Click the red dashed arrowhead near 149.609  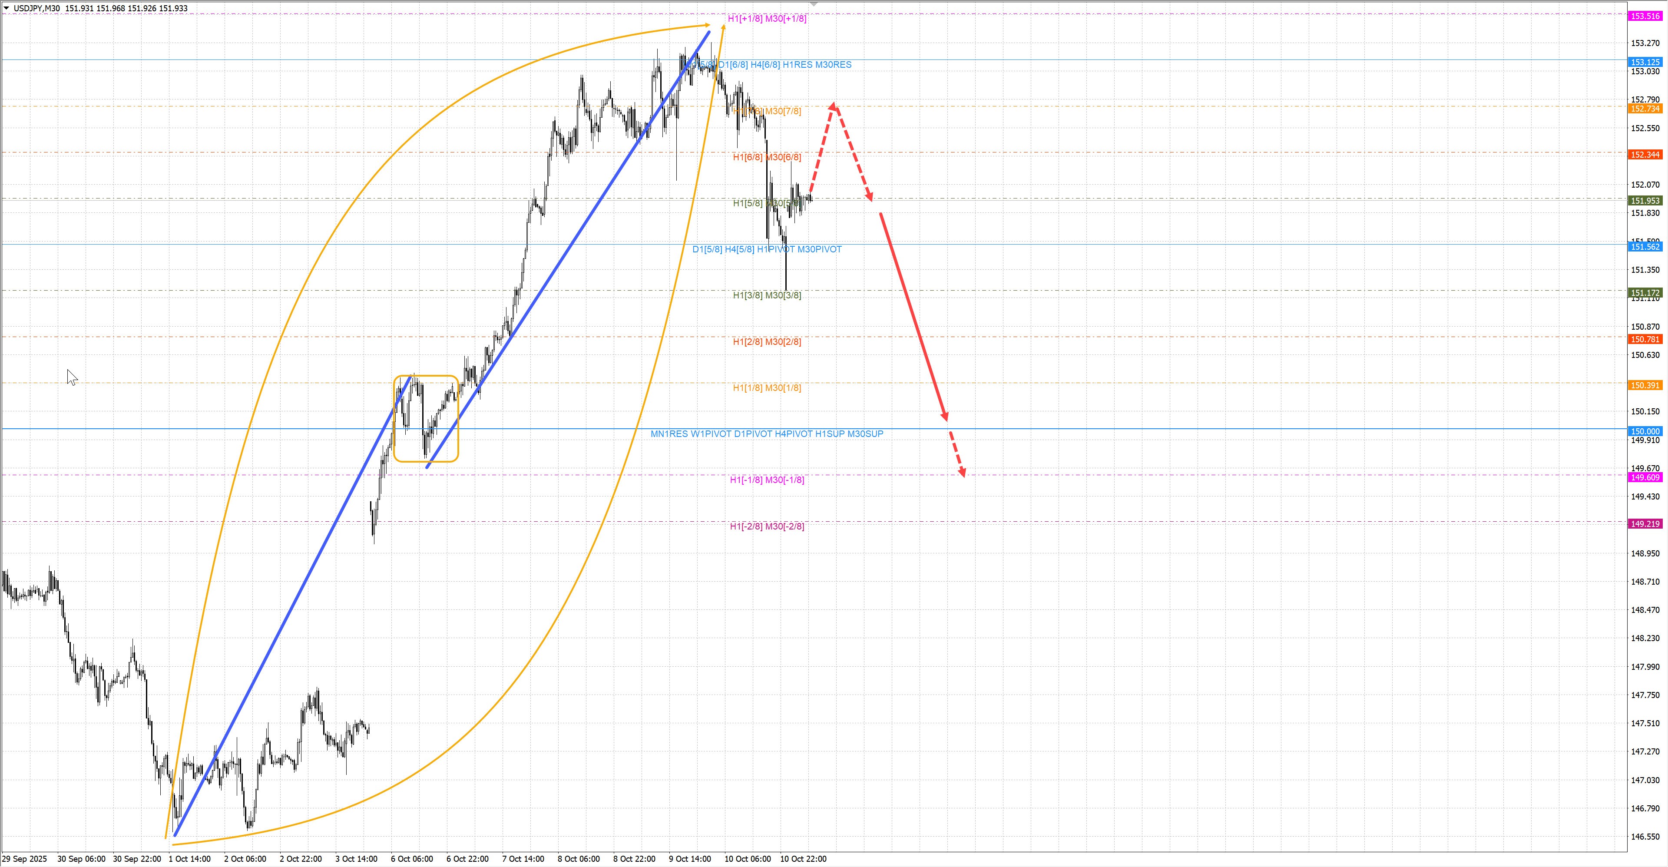coord(962,473)
